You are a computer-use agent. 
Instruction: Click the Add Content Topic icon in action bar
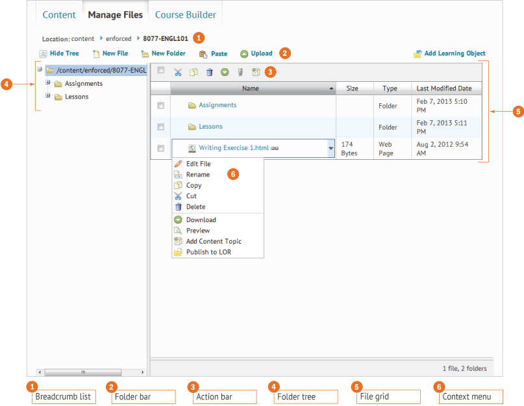256,72
